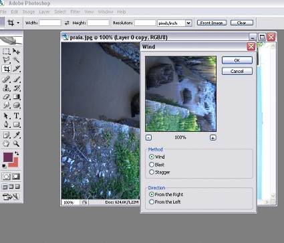284x243 pixels.
Task: Choose the Stagger method
Action: [152, 172]
